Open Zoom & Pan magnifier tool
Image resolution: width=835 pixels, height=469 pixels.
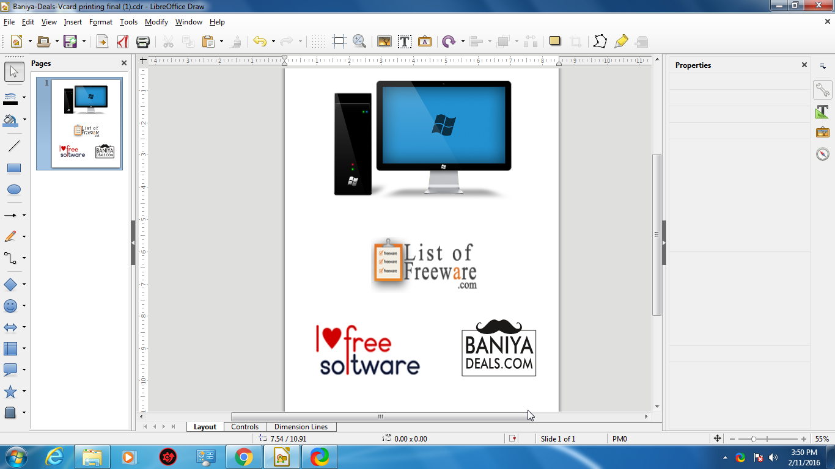pyautogui.click(x=359, y=42)
